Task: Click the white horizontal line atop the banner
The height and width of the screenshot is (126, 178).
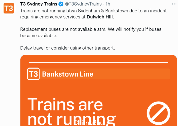Action: [x=99, y=62]
